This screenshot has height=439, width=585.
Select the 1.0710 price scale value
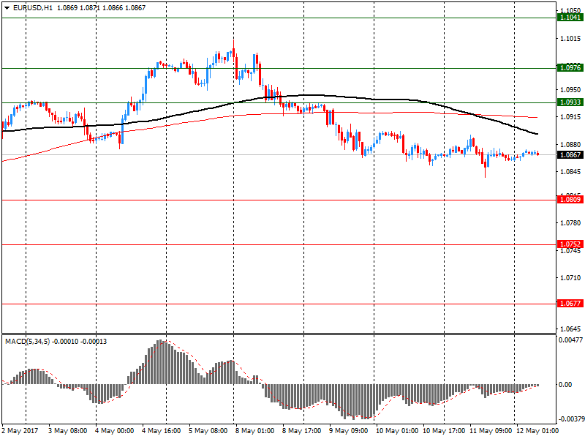pos(570,278)
